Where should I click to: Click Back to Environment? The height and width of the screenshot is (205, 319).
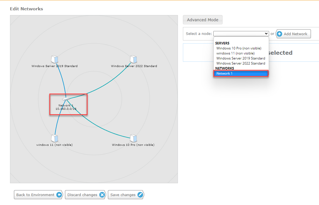(38, 195)
